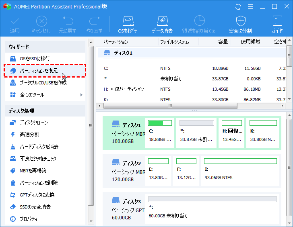This screenshot has width=293, height=227.
Task: Click C: usage bar on Disk 1 map
Action: pos(160,123)
